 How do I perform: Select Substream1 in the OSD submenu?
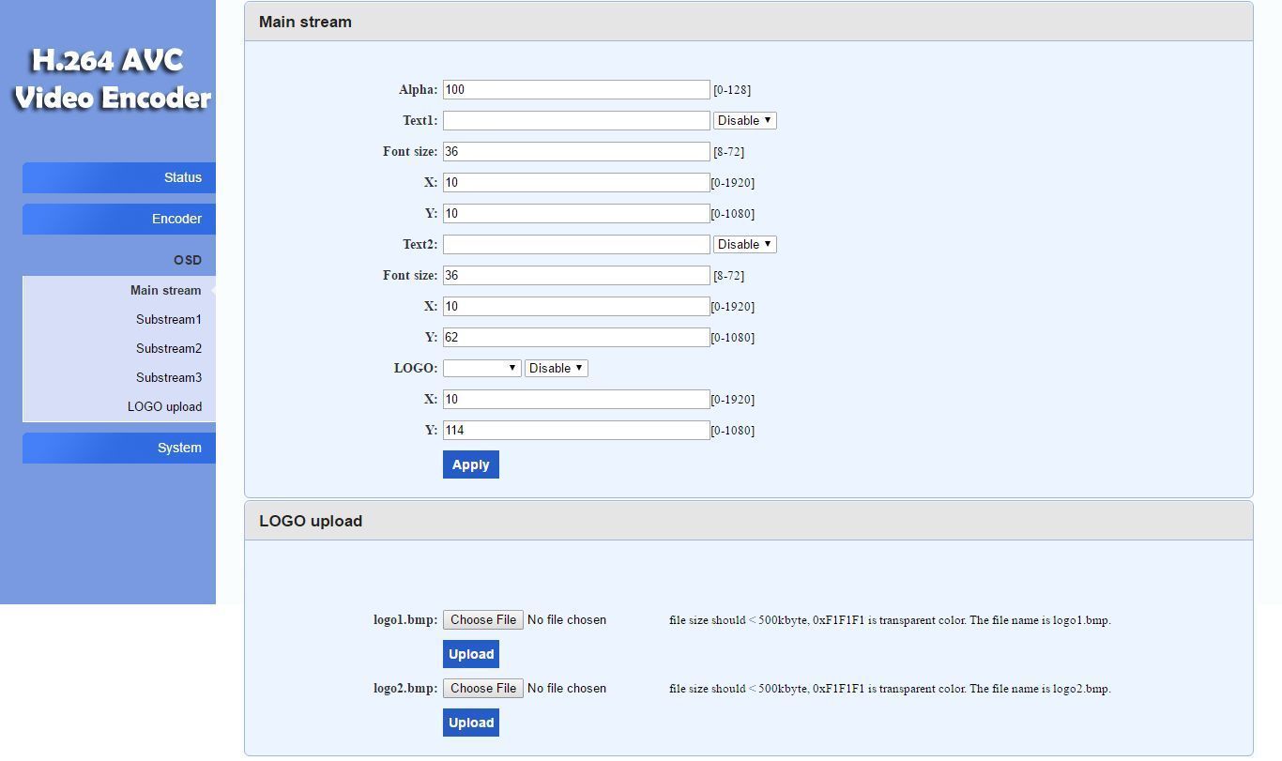tap(168, 319)
